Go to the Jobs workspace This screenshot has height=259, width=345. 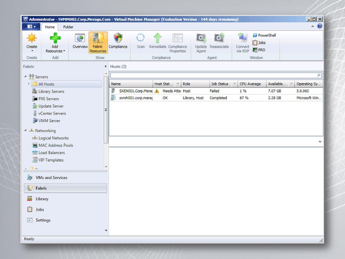tap(65, 209)
